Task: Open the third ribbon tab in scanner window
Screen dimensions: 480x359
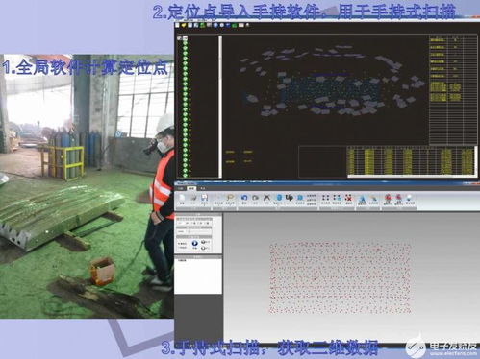Action: 203,188
